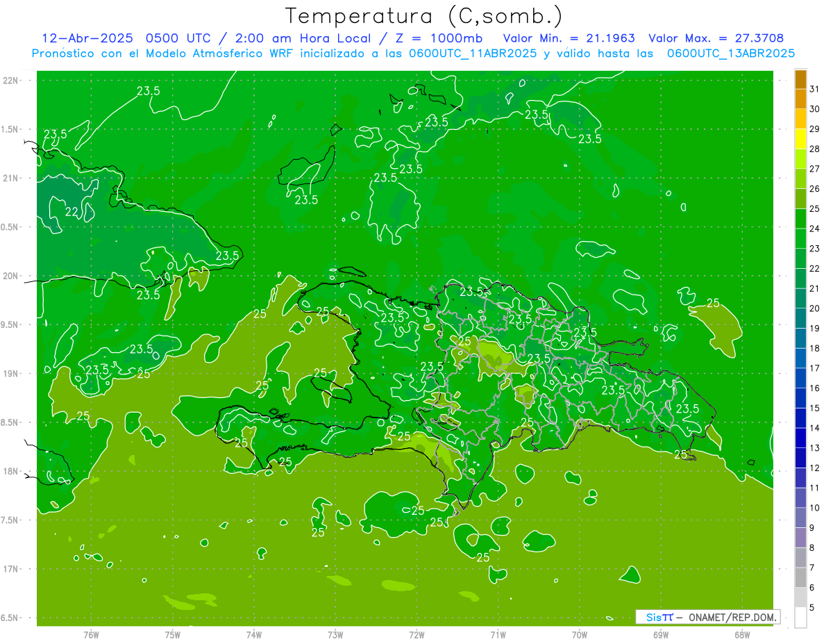This screenshot has height=644, width=833.
Task: Click the "74W" longitude axis label
Action: (254, 634)
